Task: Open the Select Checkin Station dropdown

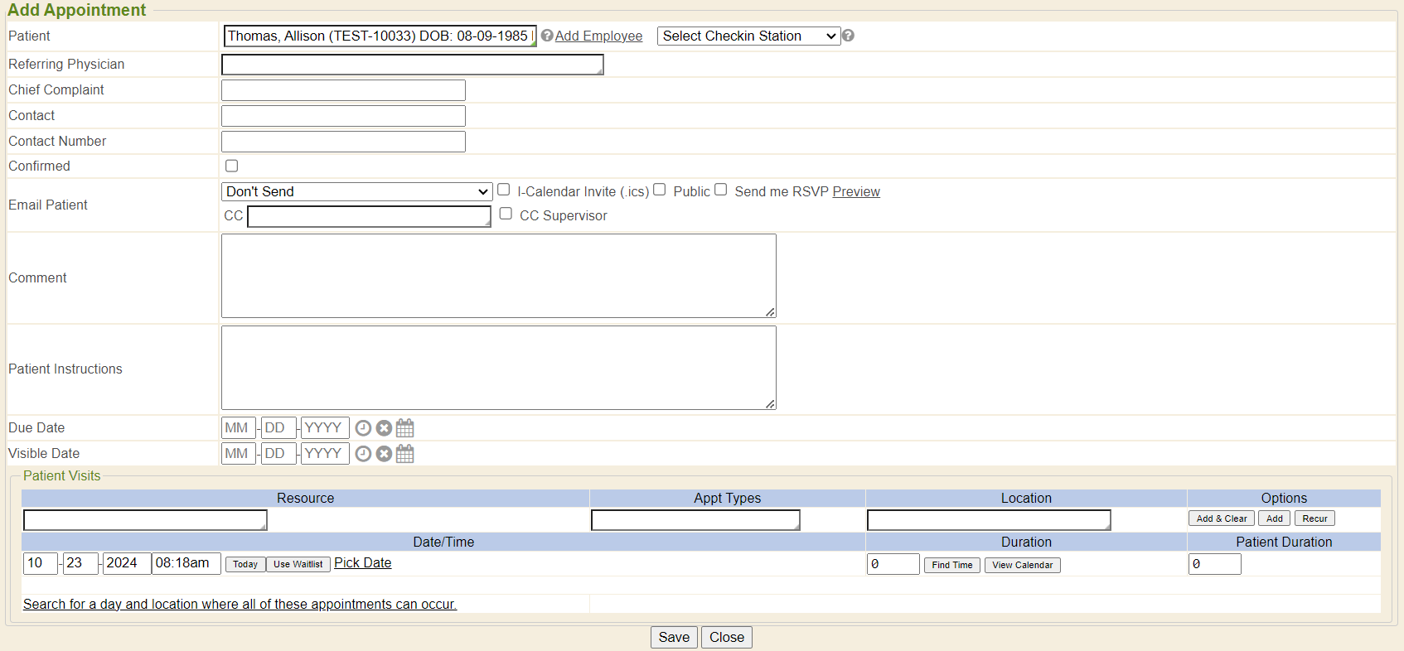Action: click(748, 36)
